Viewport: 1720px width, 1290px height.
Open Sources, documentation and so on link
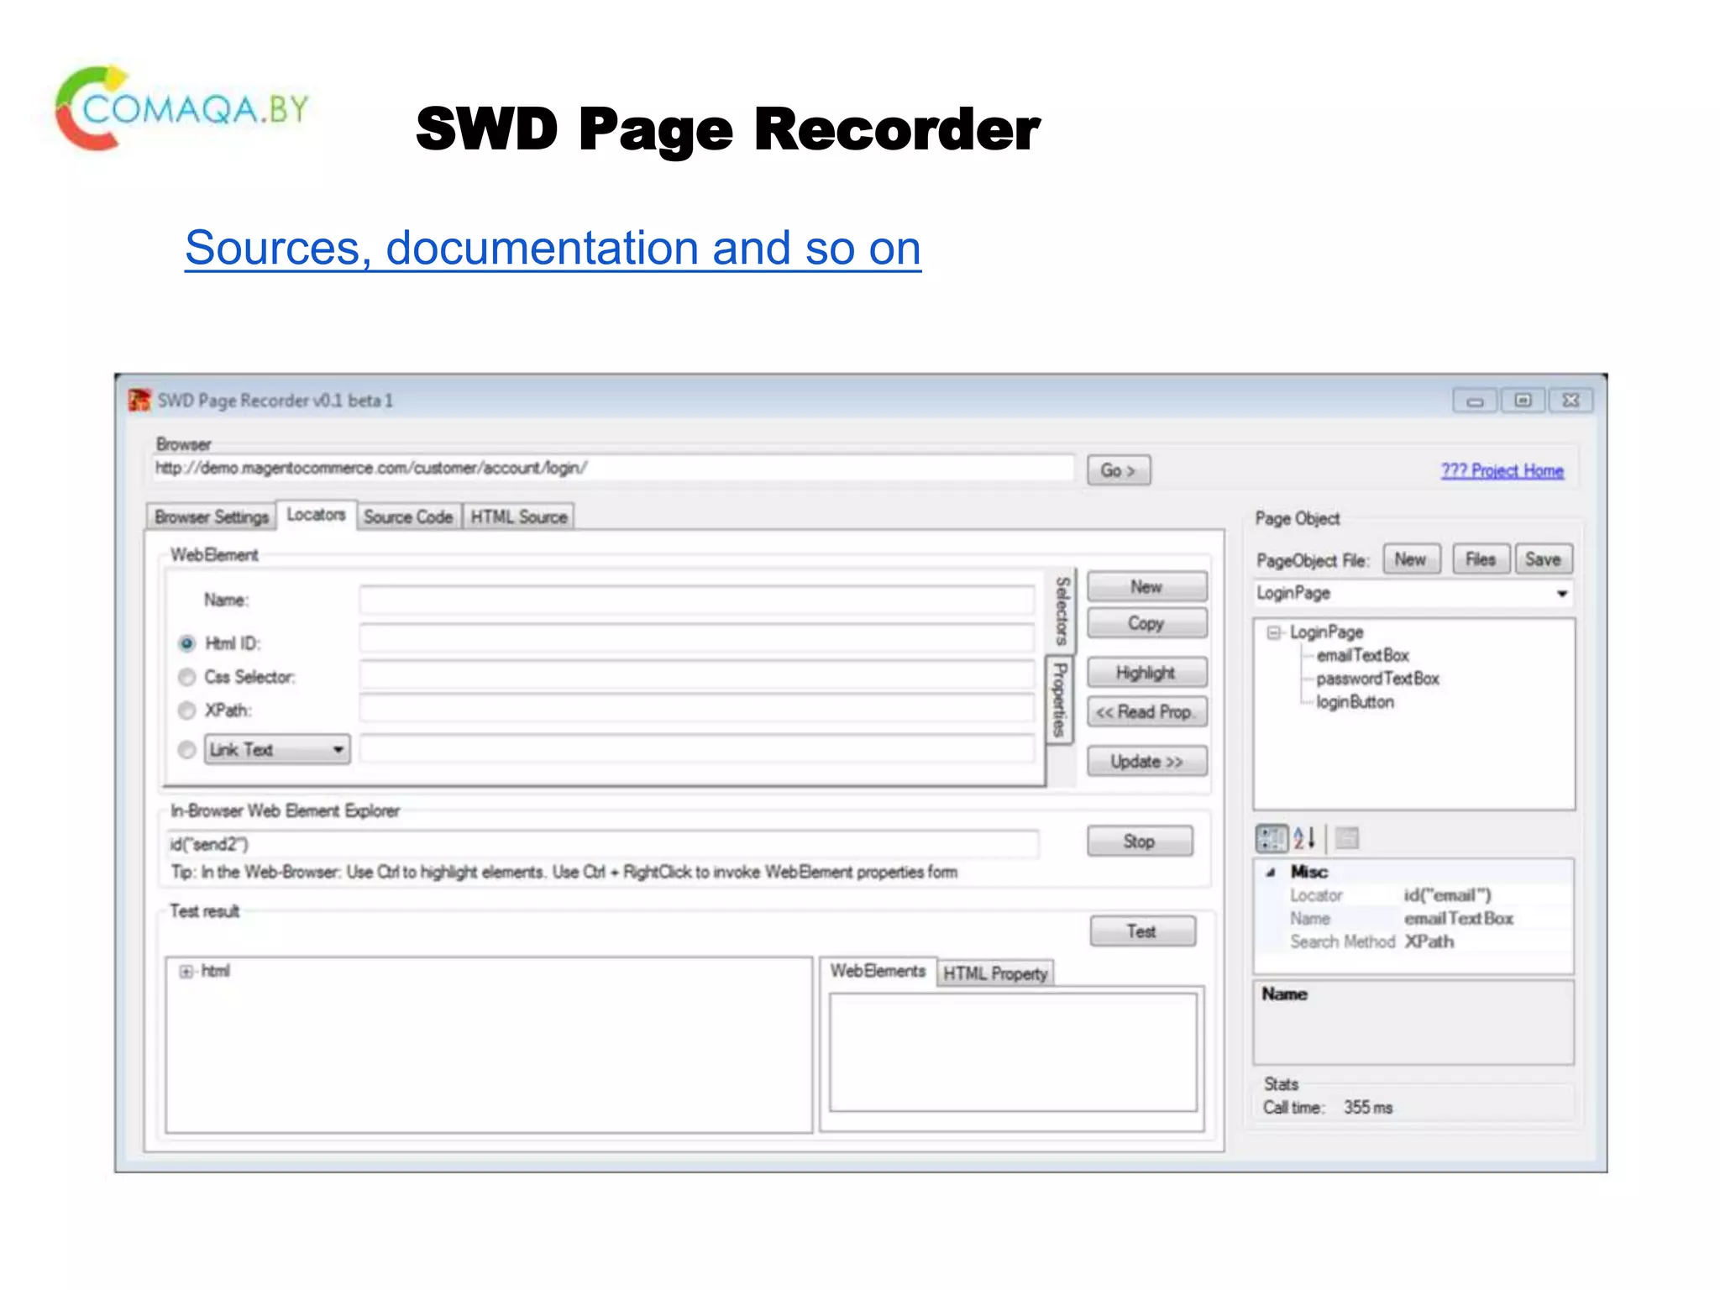553,248
